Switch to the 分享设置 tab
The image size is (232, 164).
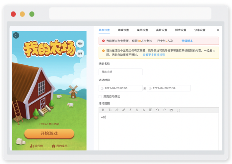(x=200, y=30)
